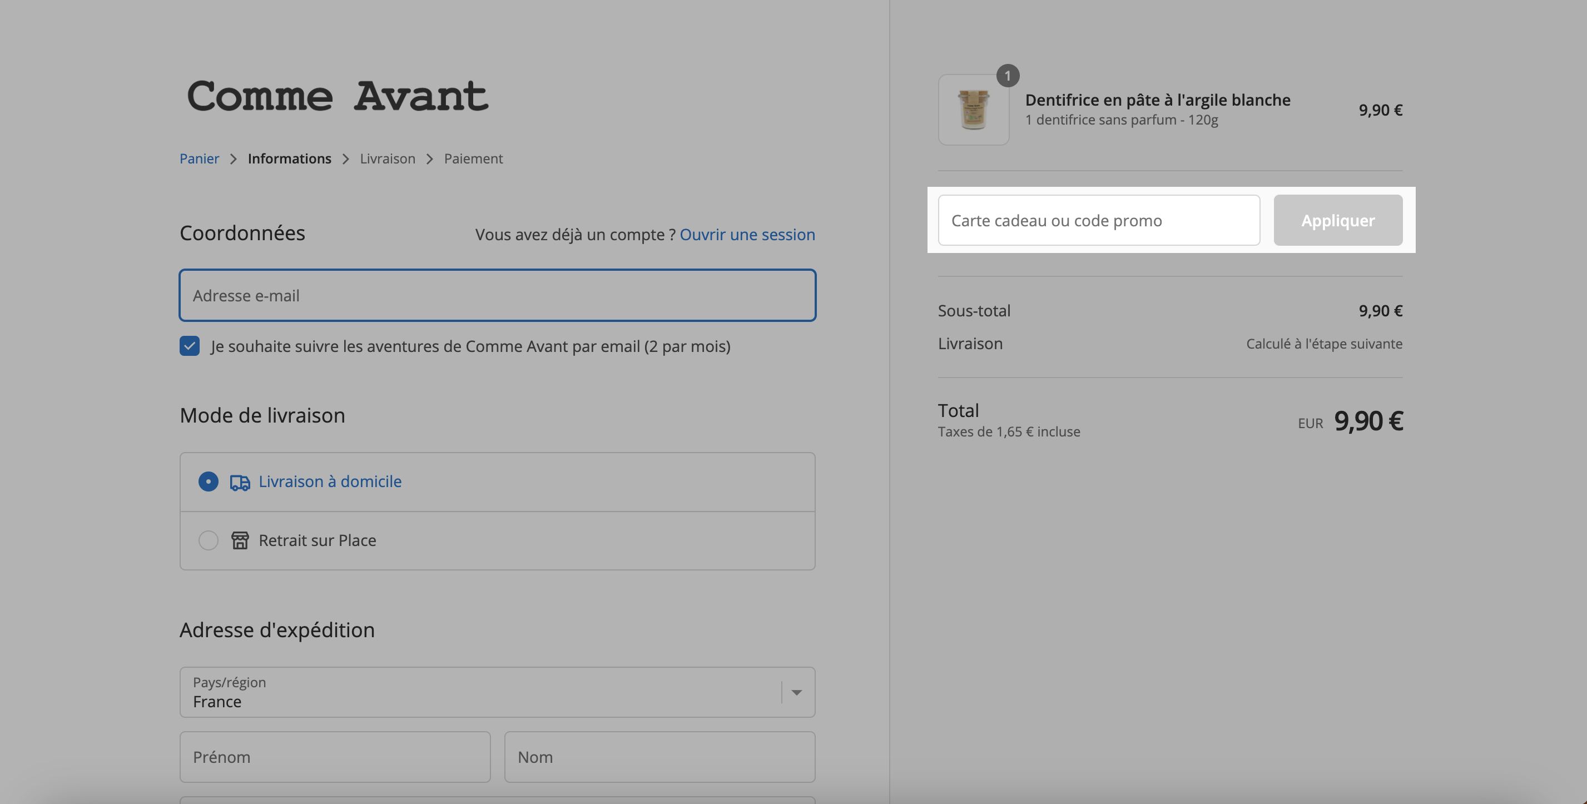Go back to Panier breadcrumb
Image resolution: width=1587 pixels, height=804 pixels.
point(199,158)
